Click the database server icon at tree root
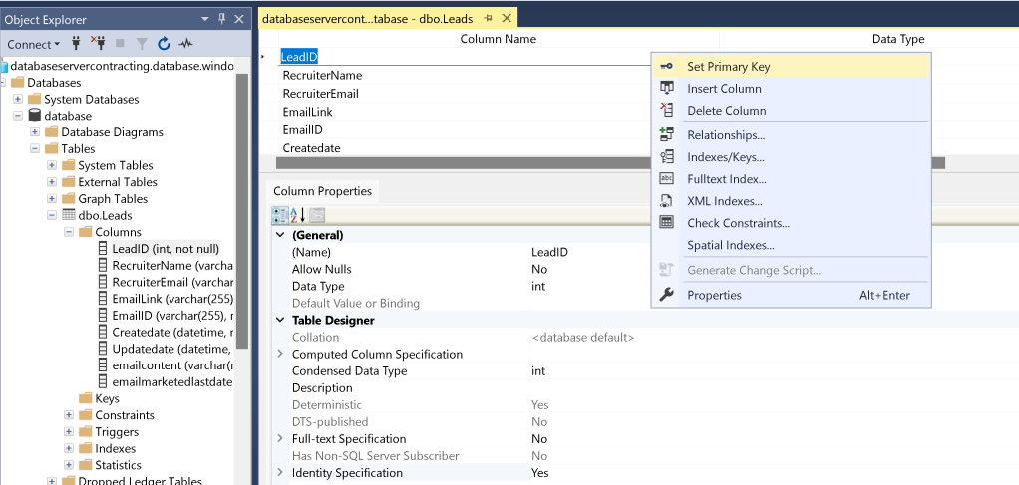Image resolution: width=1019 pixels, height=485 pixels. pos(5,66)
